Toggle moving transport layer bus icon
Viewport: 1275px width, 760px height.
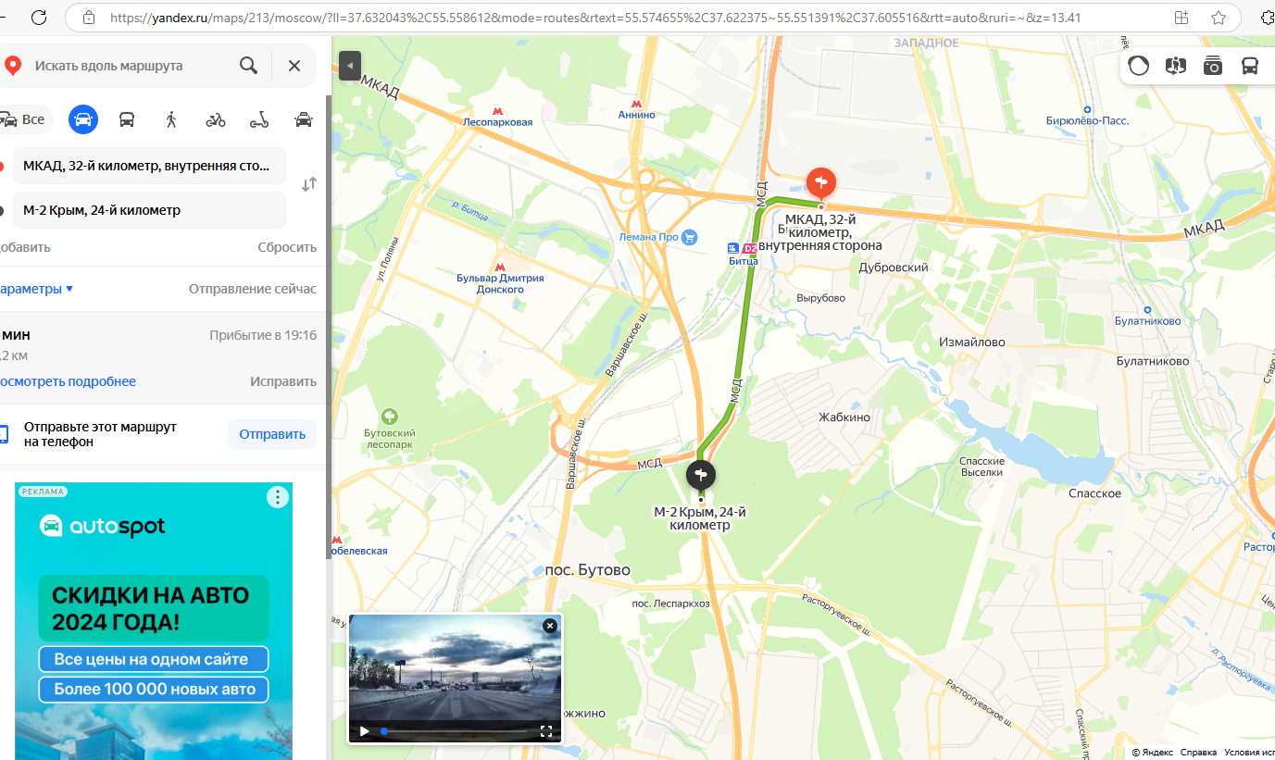[1250, 66]
